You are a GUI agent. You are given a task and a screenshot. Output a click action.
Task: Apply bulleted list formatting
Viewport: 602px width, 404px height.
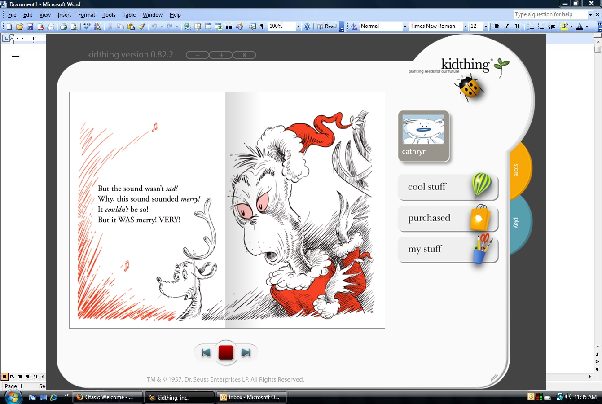pyautogui.click(x=541, y=26)
